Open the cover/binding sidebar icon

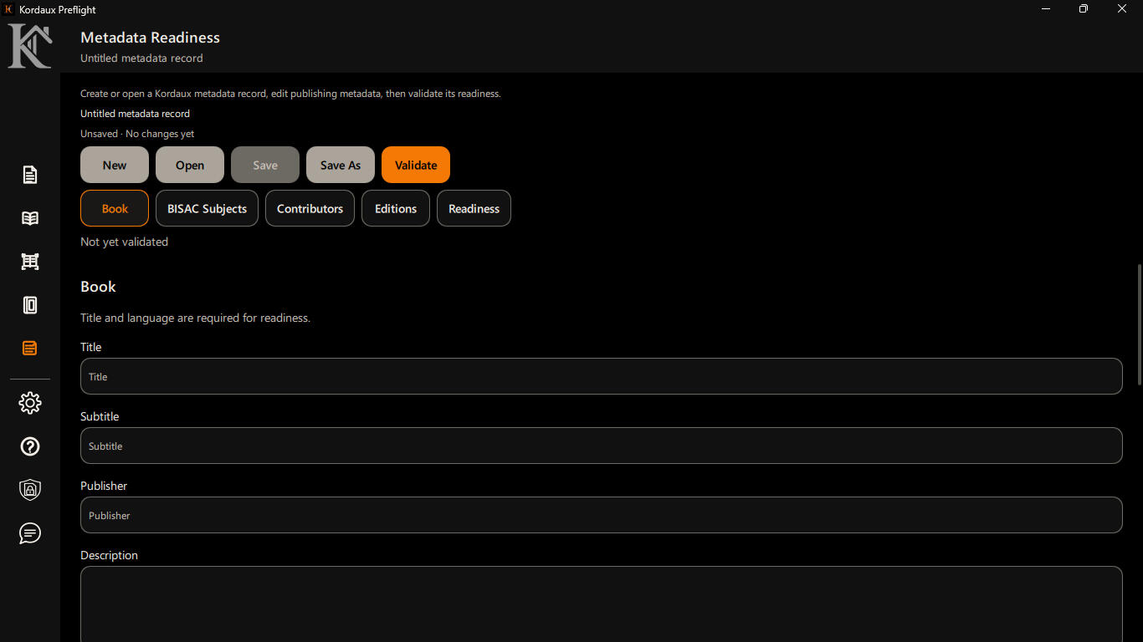click(x=30, y=305)
